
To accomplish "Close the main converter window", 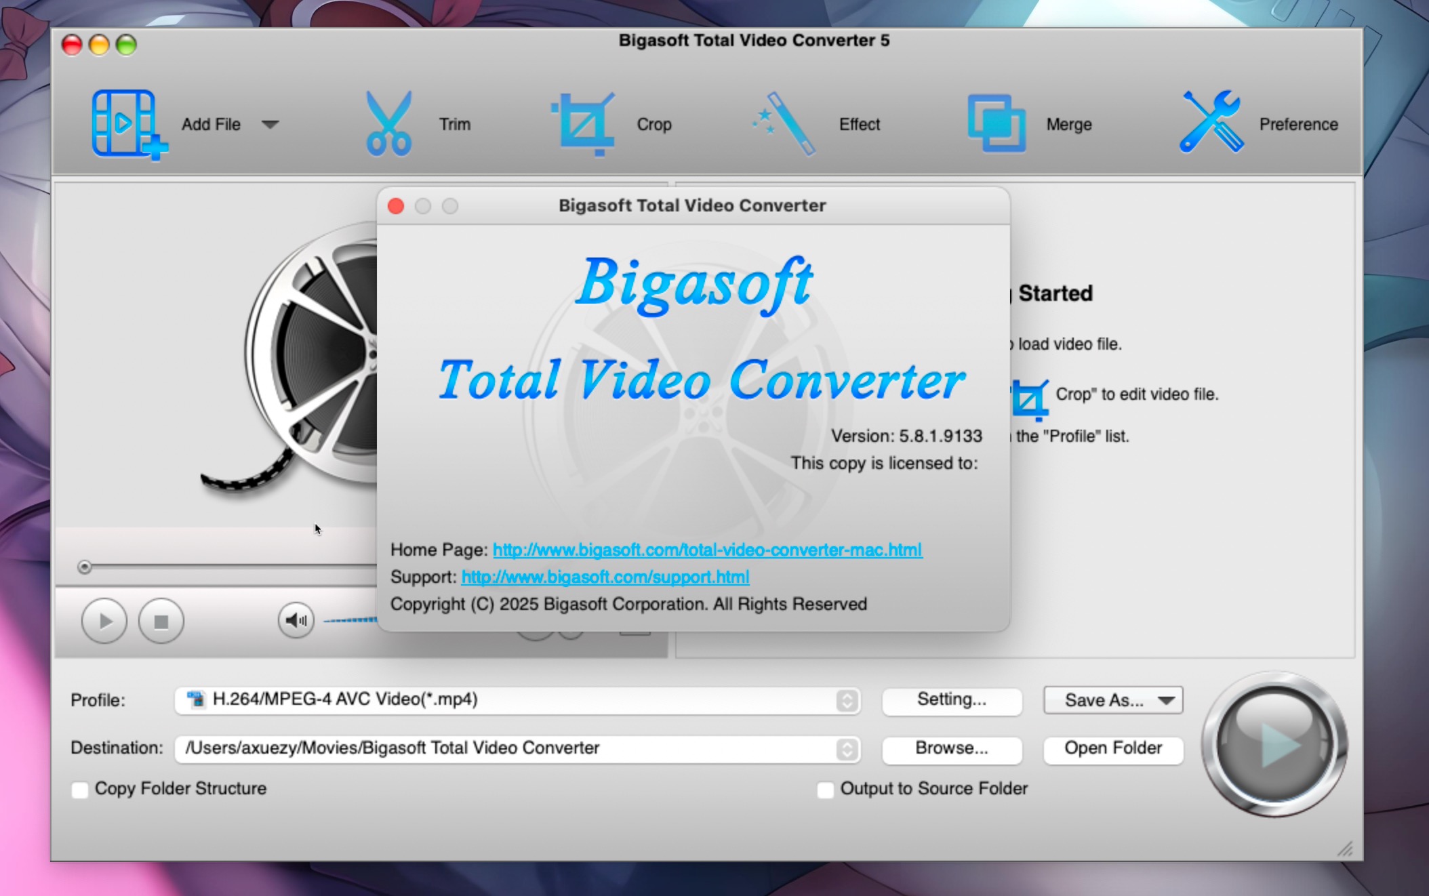I will pyautogui.click(x=72, y=45).
